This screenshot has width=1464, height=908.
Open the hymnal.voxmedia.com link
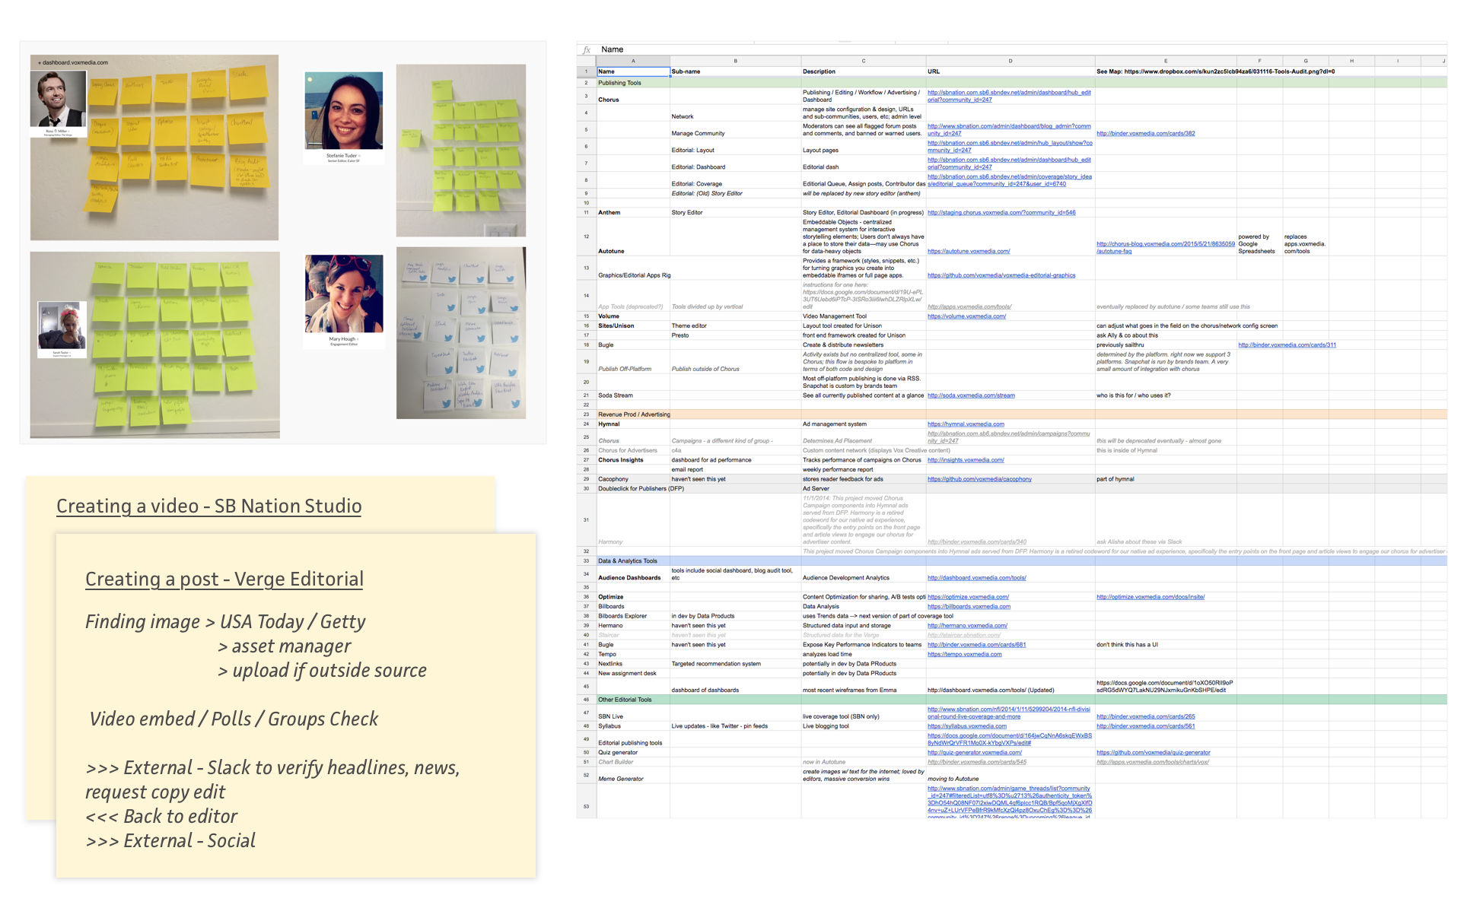tap(966, 424)
